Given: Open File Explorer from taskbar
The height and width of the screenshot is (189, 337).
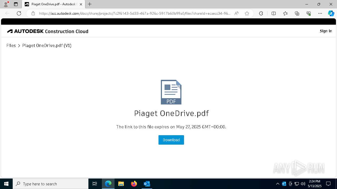Looking at the screenshot, I should click(x=121, y=184).
